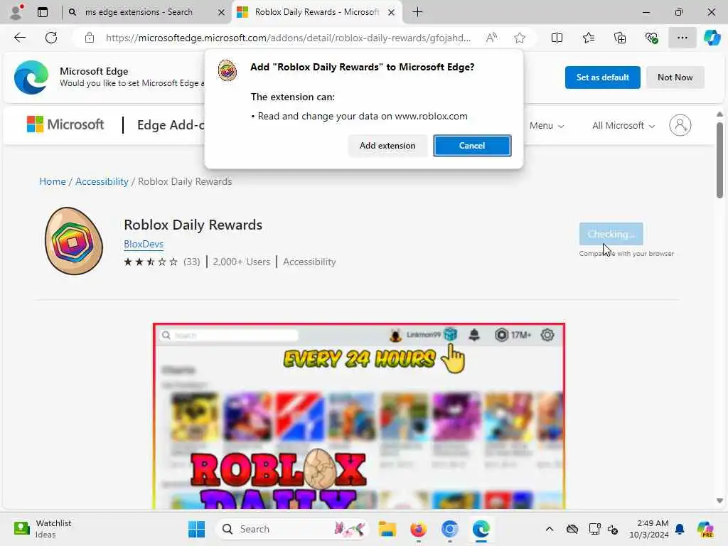Click the Accessibility category label
Screen dimensions: 728x546
point(309,262)
